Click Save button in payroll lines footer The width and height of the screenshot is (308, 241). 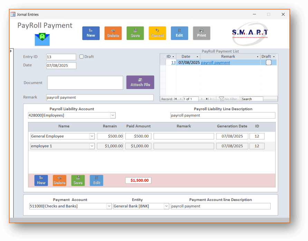(x=78, y=180)
